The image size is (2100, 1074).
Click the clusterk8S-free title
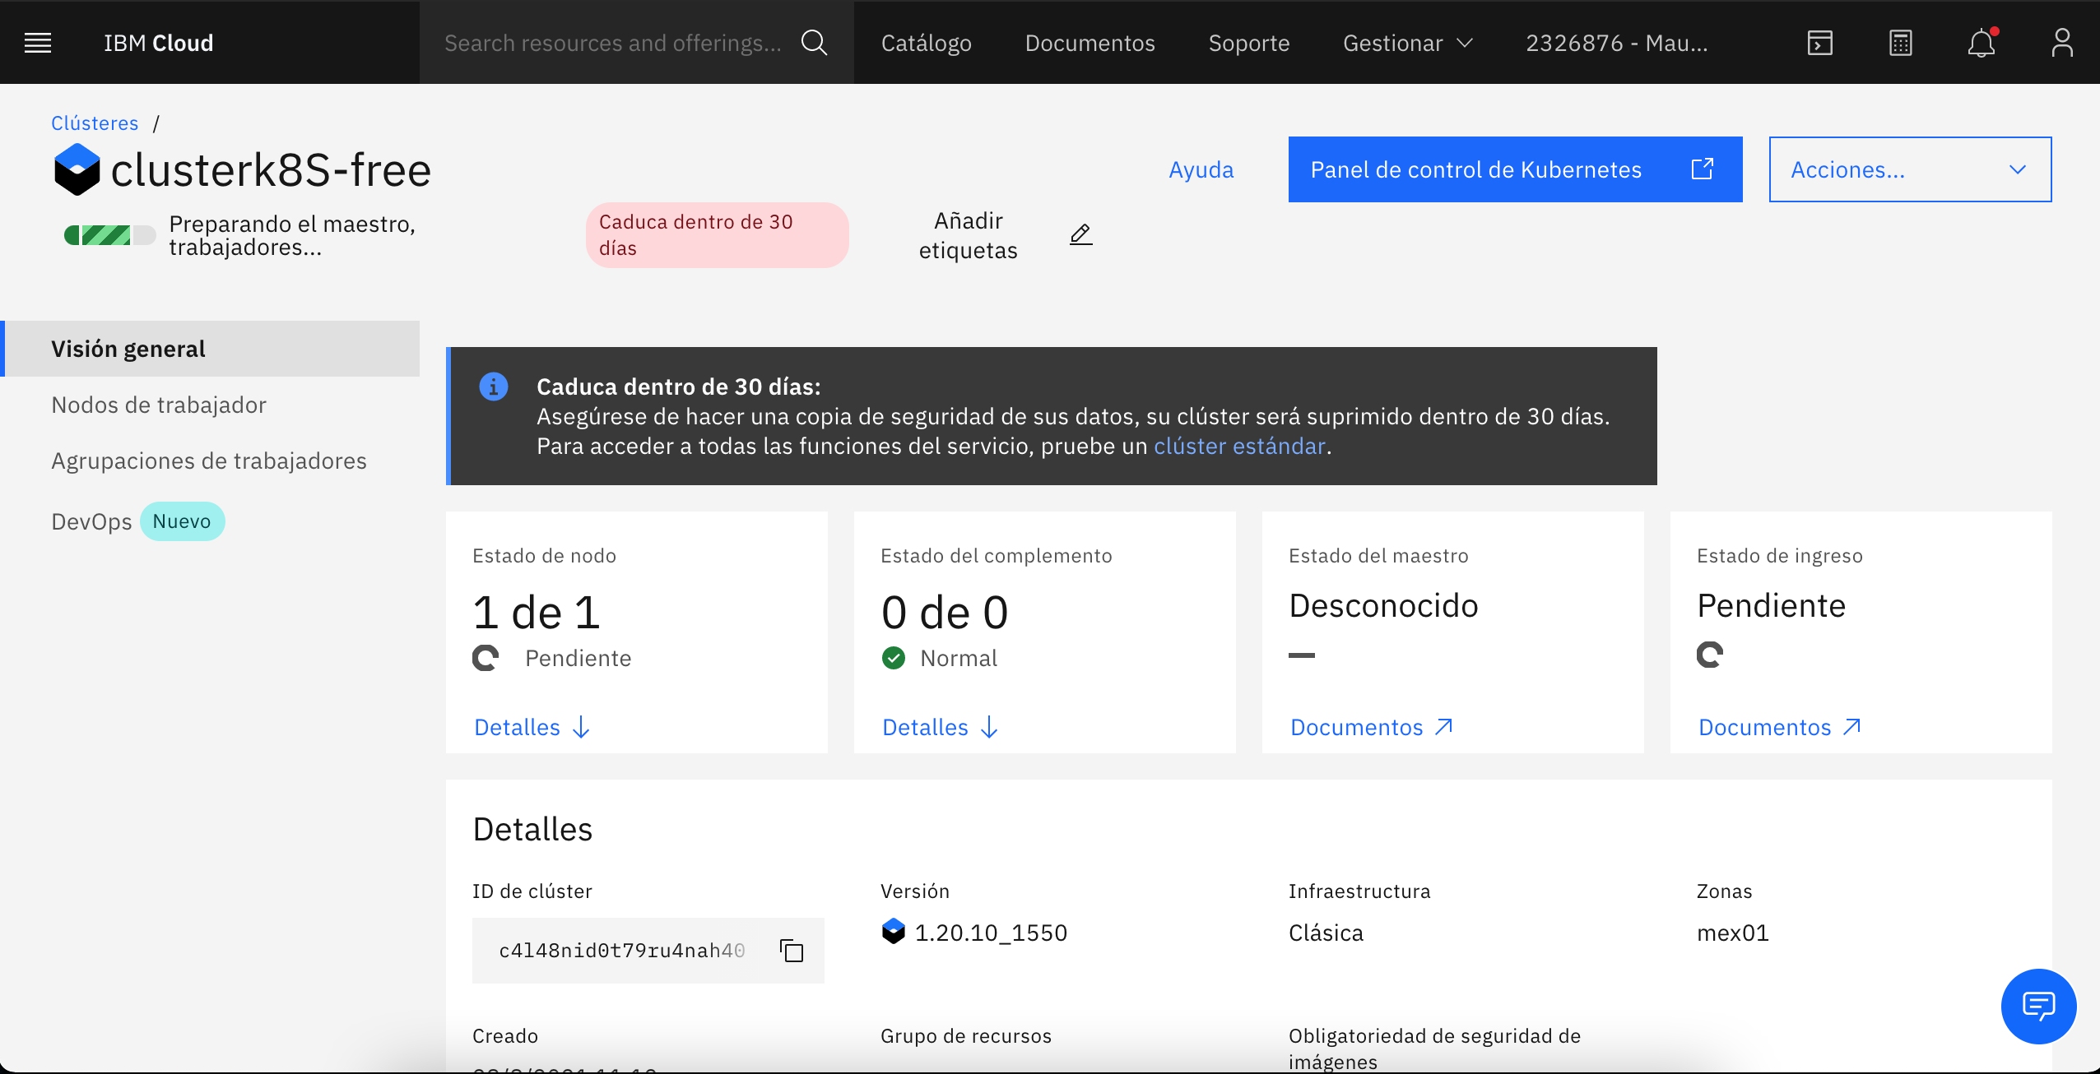click(x=271, y=169)
